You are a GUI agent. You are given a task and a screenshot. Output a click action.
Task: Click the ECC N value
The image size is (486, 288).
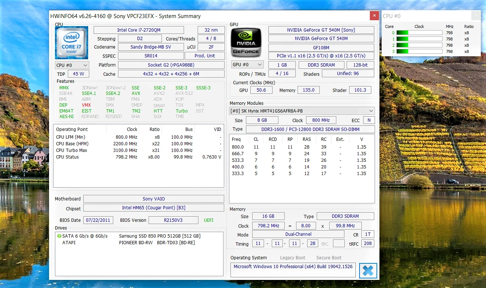(369, 120)
